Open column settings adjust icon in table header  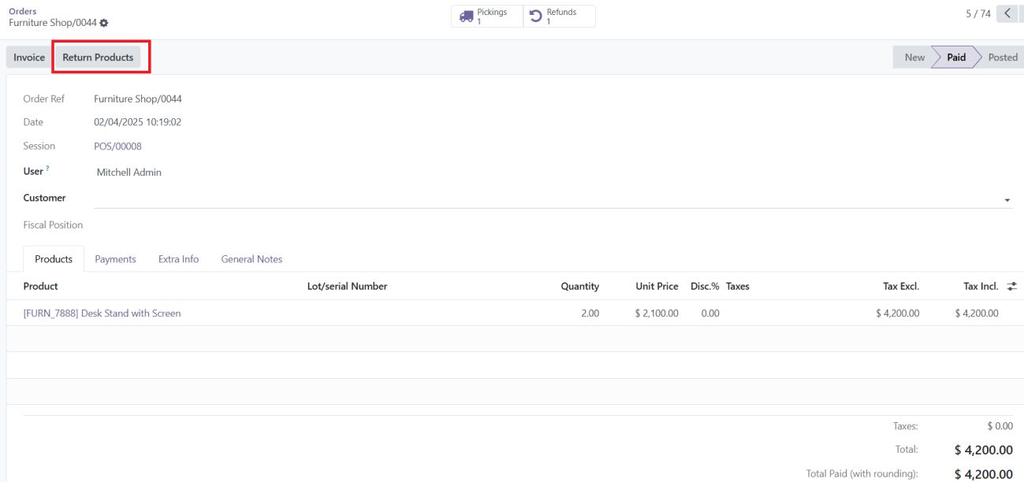1011,287
